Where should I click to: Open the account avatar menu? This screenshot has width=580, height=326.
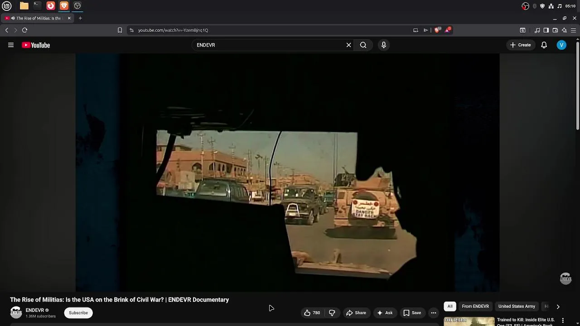click(x=561, y=45)
